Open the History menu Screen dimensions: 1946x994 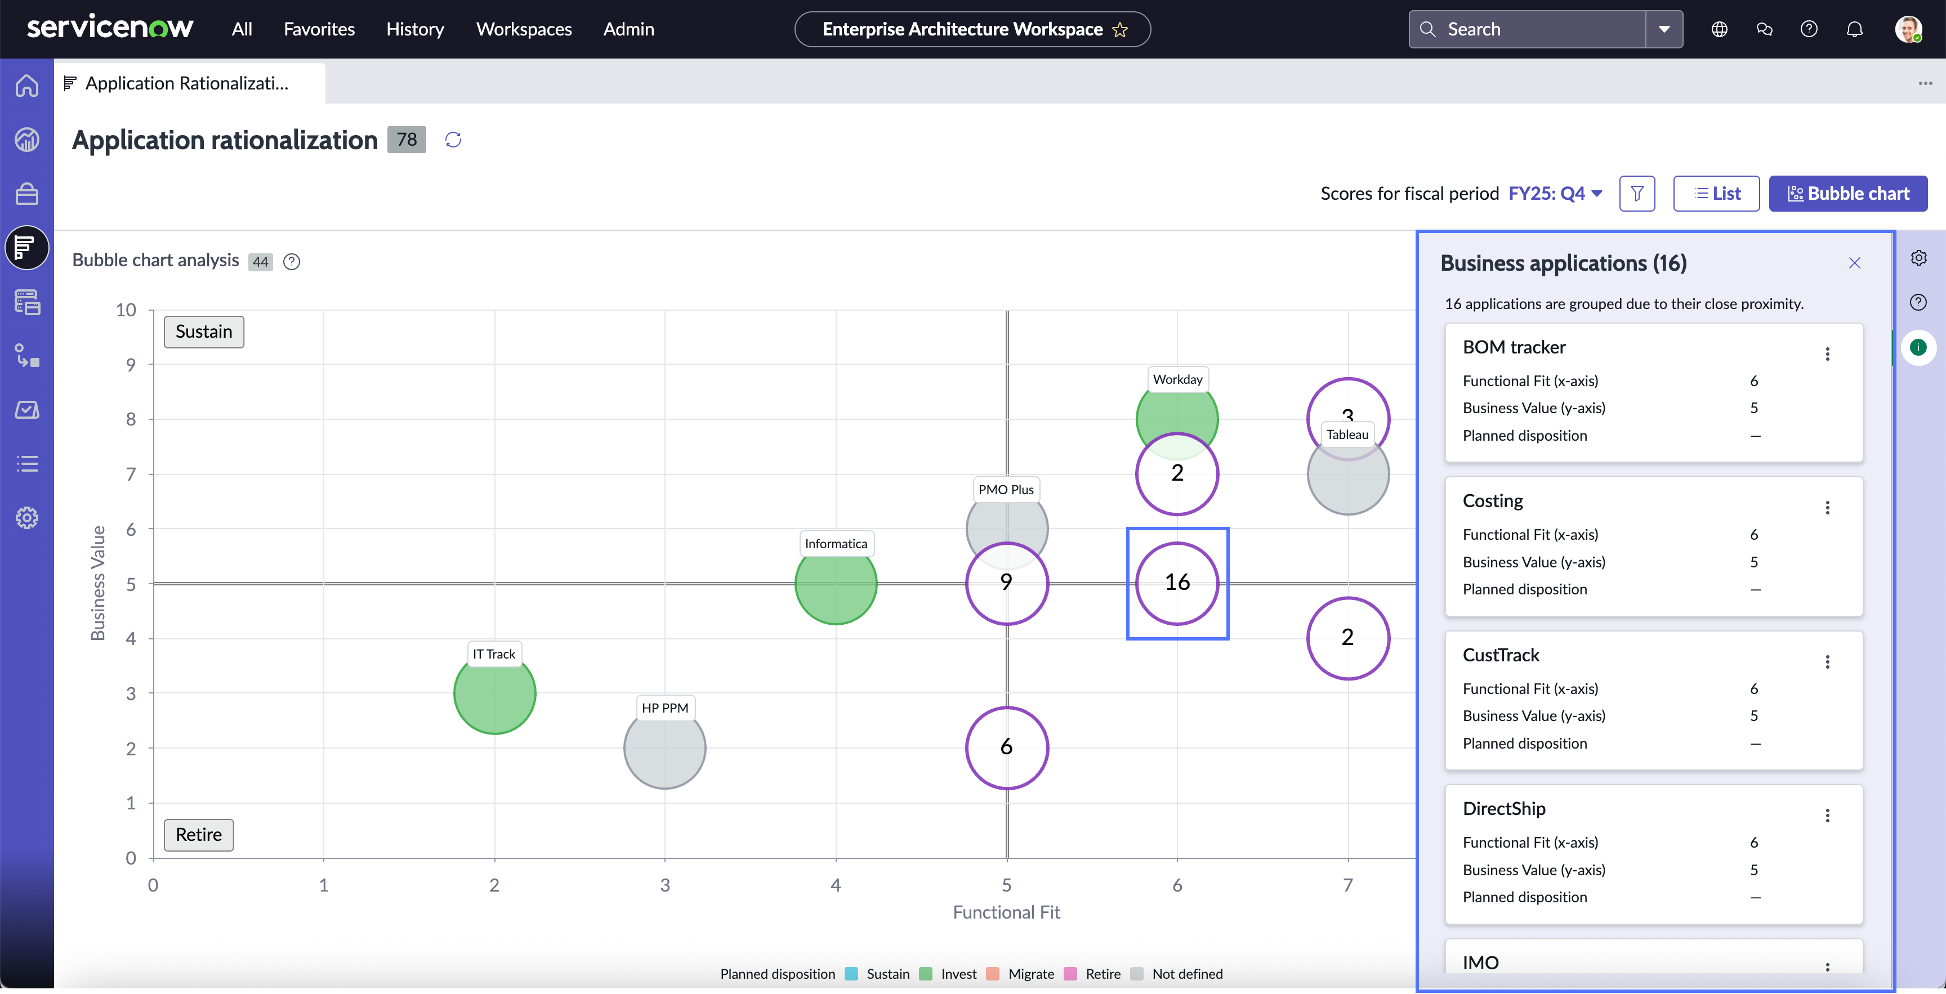(415, 29)
